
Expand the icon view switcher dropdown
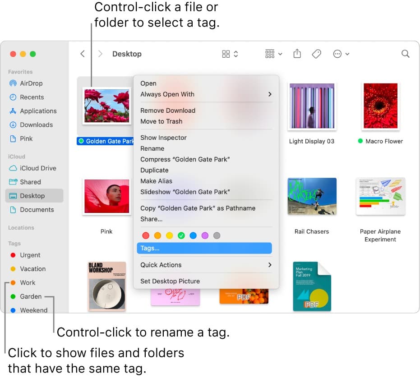point(230,54)
